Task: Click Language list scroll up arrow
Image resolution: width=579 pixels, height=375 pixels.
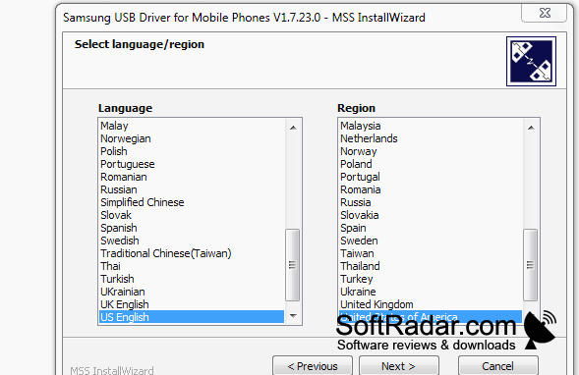Action: tap(293, 128)
